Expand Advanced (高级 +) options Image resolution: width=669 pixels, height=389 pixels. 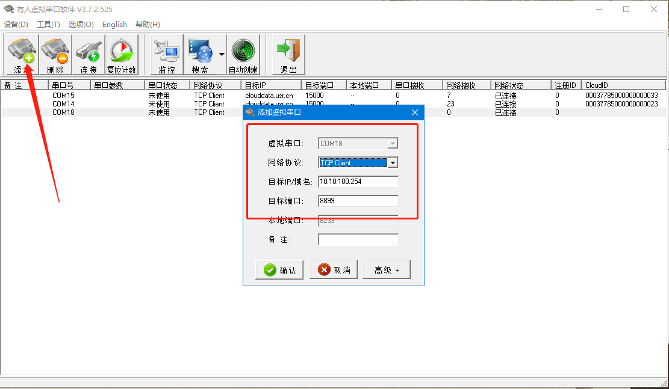pos(387,270)
